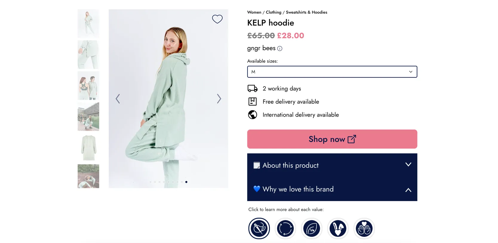Go to Sweatshirts & Hoodies category
498x243 pixels.
click(306, 12)
